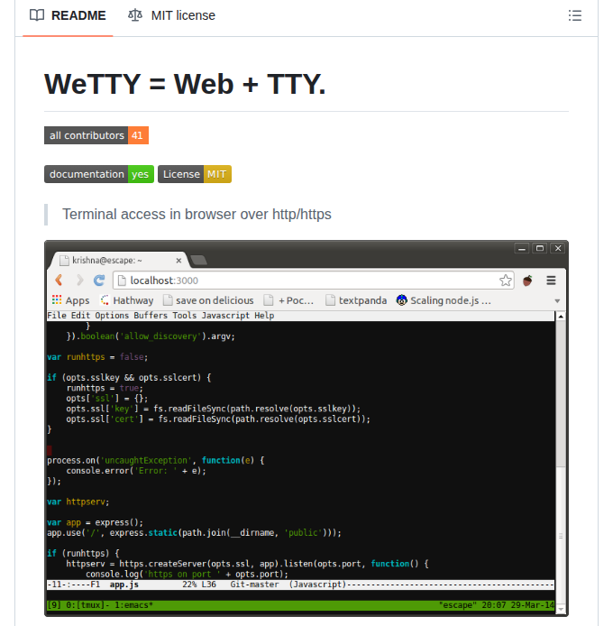The width and height of the screenshot is (613, 626).
Task: Click the 'var runhttps = false;' line
Action: click(97, 357)
